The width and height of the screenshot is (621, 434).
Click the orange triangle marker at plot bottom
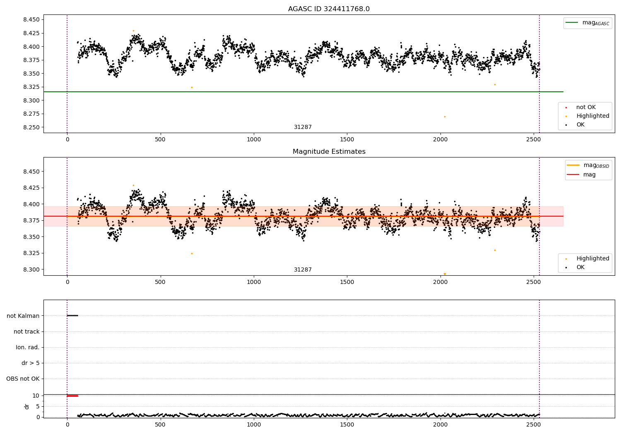[445, 274]
